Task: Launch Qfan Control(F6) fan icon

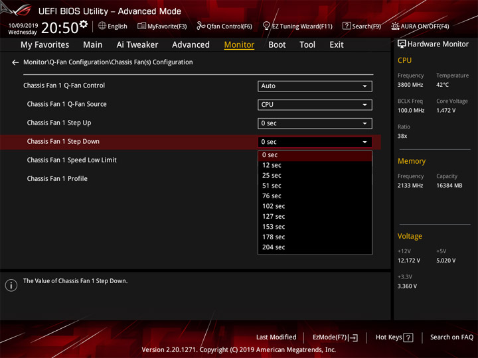Action: [200, 26]
